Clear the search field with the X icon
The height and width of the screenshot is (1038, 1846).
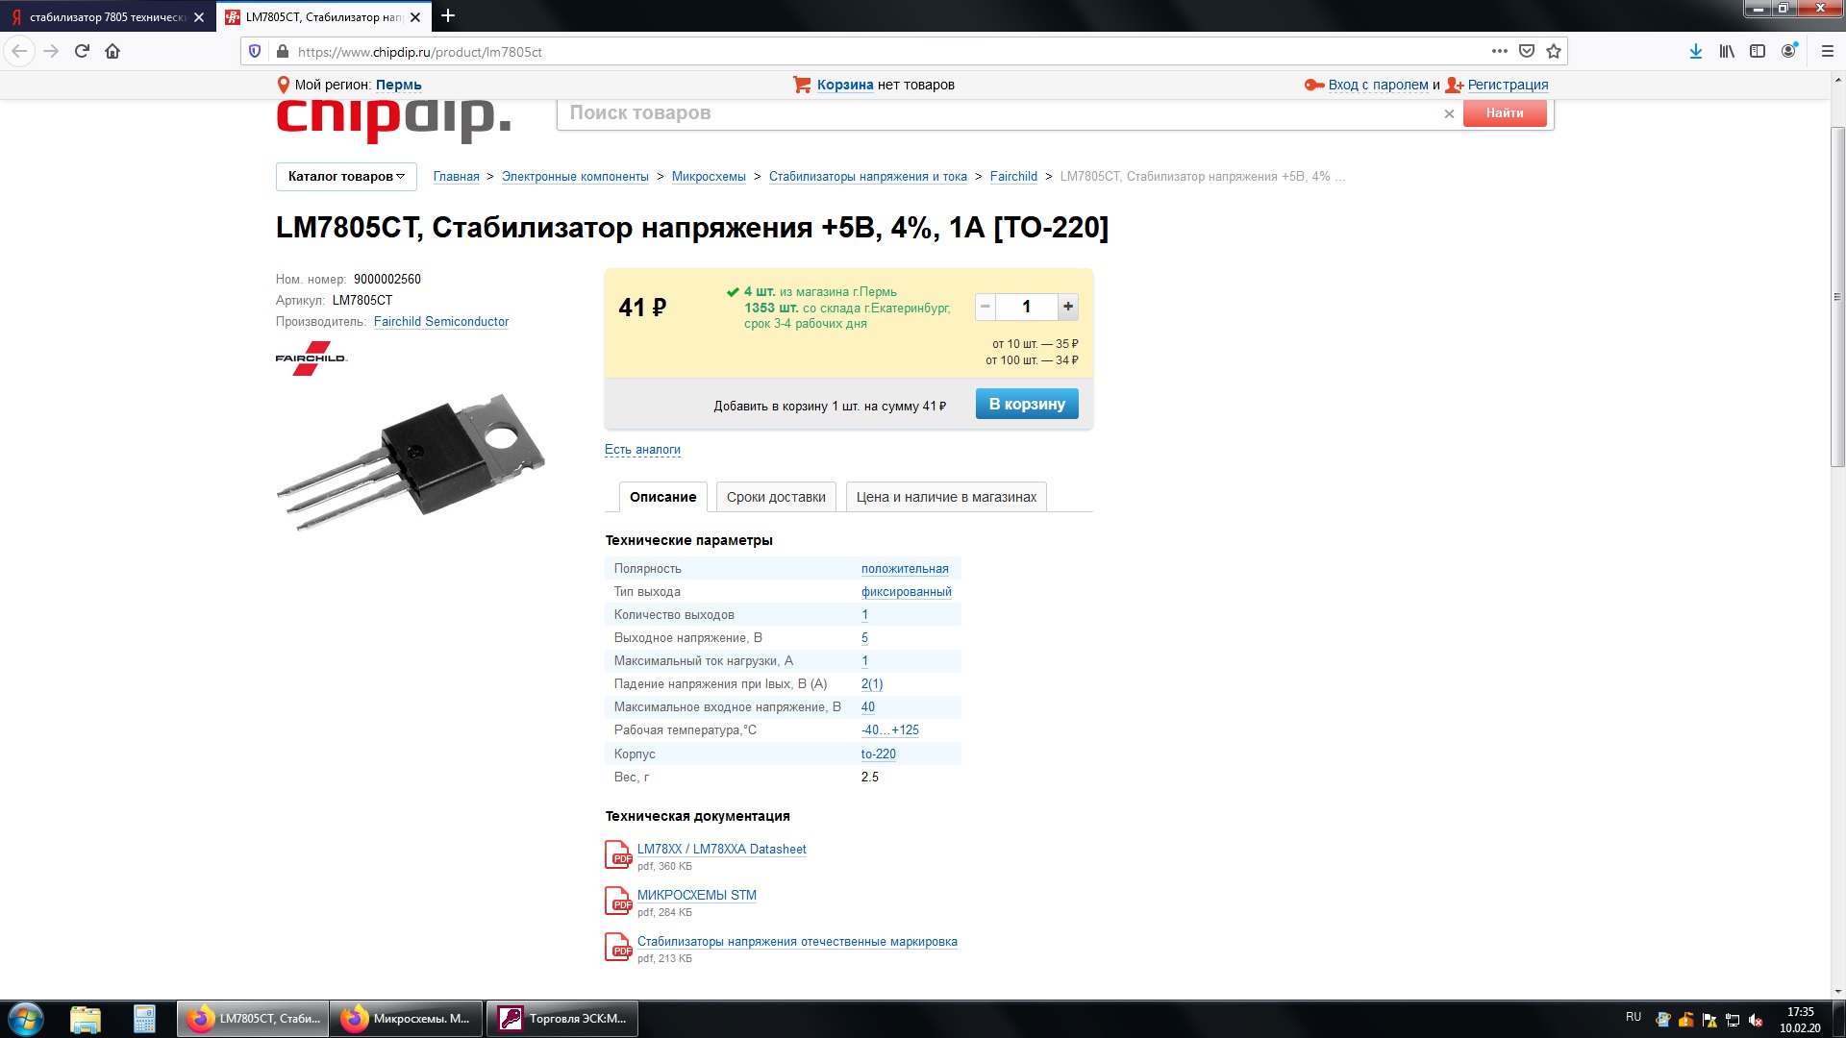click(x=1449, y=113)
